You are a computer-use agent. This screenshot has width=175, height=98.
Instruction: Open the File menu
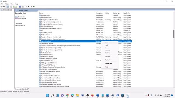pyautogui.click(x=2, y=4)
